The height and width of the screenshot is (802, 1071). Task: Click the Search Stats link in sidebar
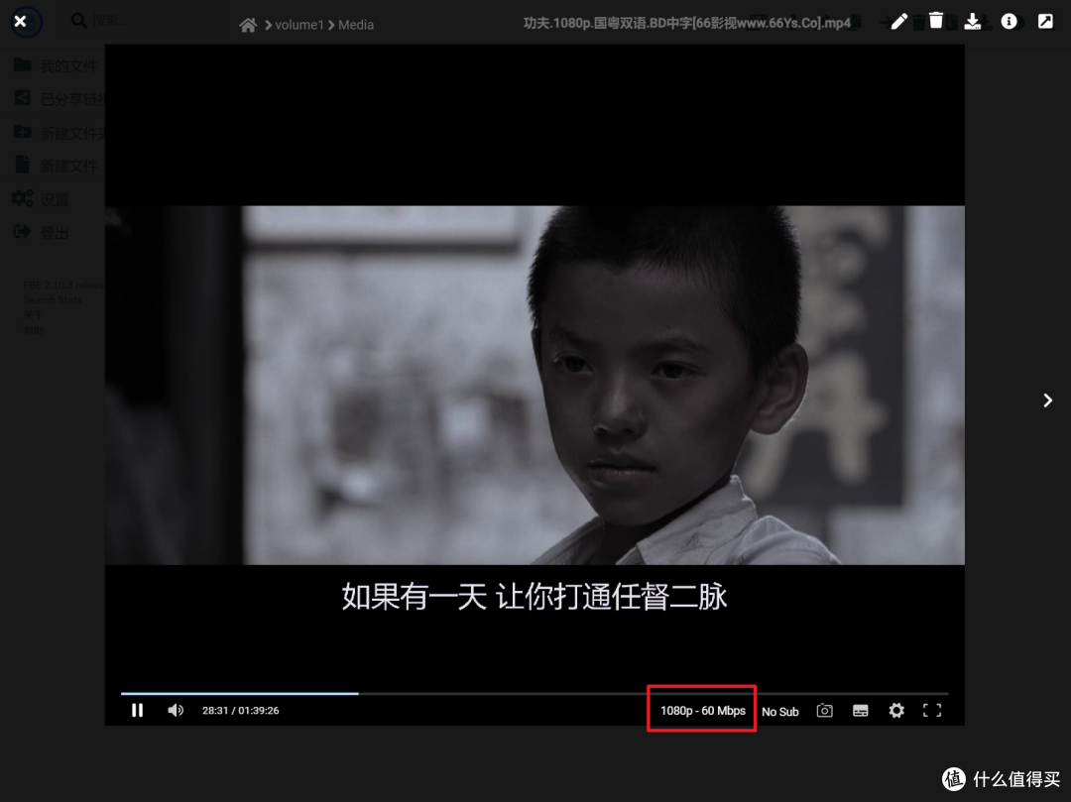click(53, 299)
